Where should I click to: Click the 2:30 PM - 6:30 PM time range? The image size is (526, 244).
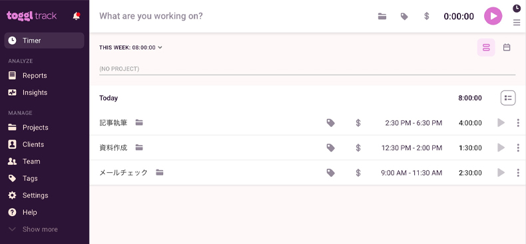click(413, 123)
